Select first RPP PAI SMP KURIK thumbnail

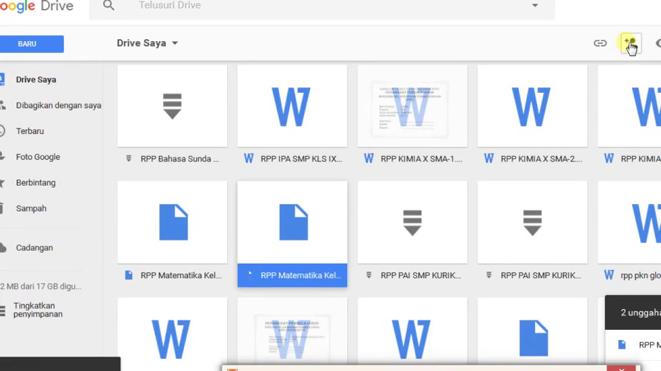(412, 222)
